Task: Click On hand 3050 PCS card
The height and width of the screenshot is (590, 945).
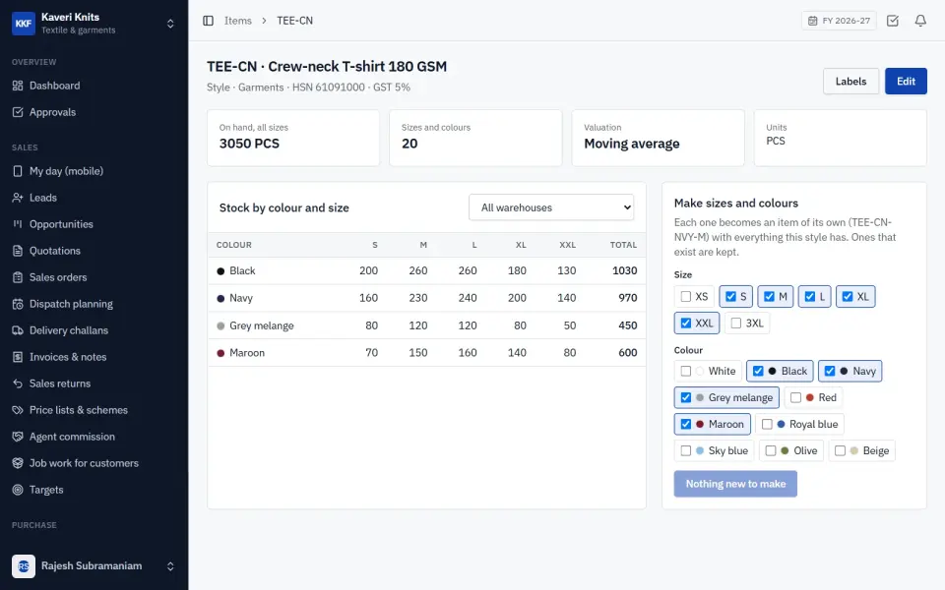Action: [x=293, y=138]
